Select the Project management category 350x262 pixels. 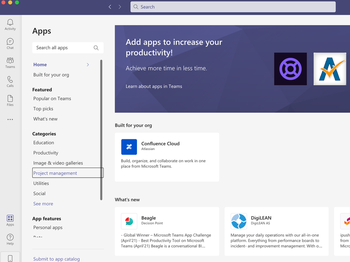pyautogui.click(x=68, y=173)
